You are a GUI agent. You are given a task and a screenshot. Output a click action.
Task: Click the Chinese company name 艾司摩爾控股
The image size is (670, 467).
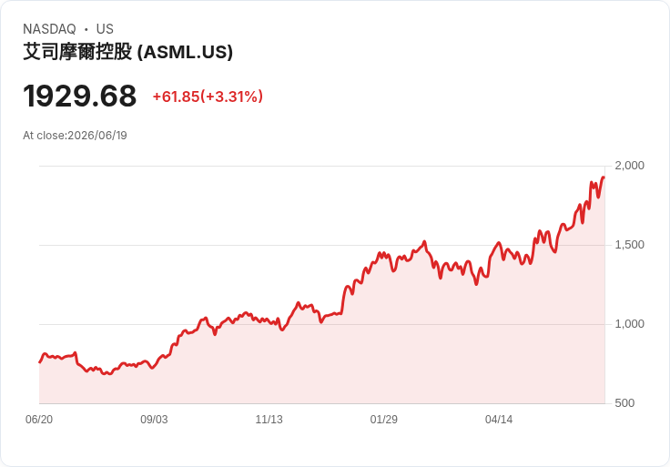pos(77,52)
